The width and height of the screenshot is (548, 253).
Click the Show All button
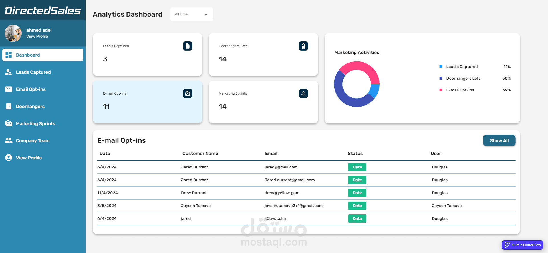(499, 140)
